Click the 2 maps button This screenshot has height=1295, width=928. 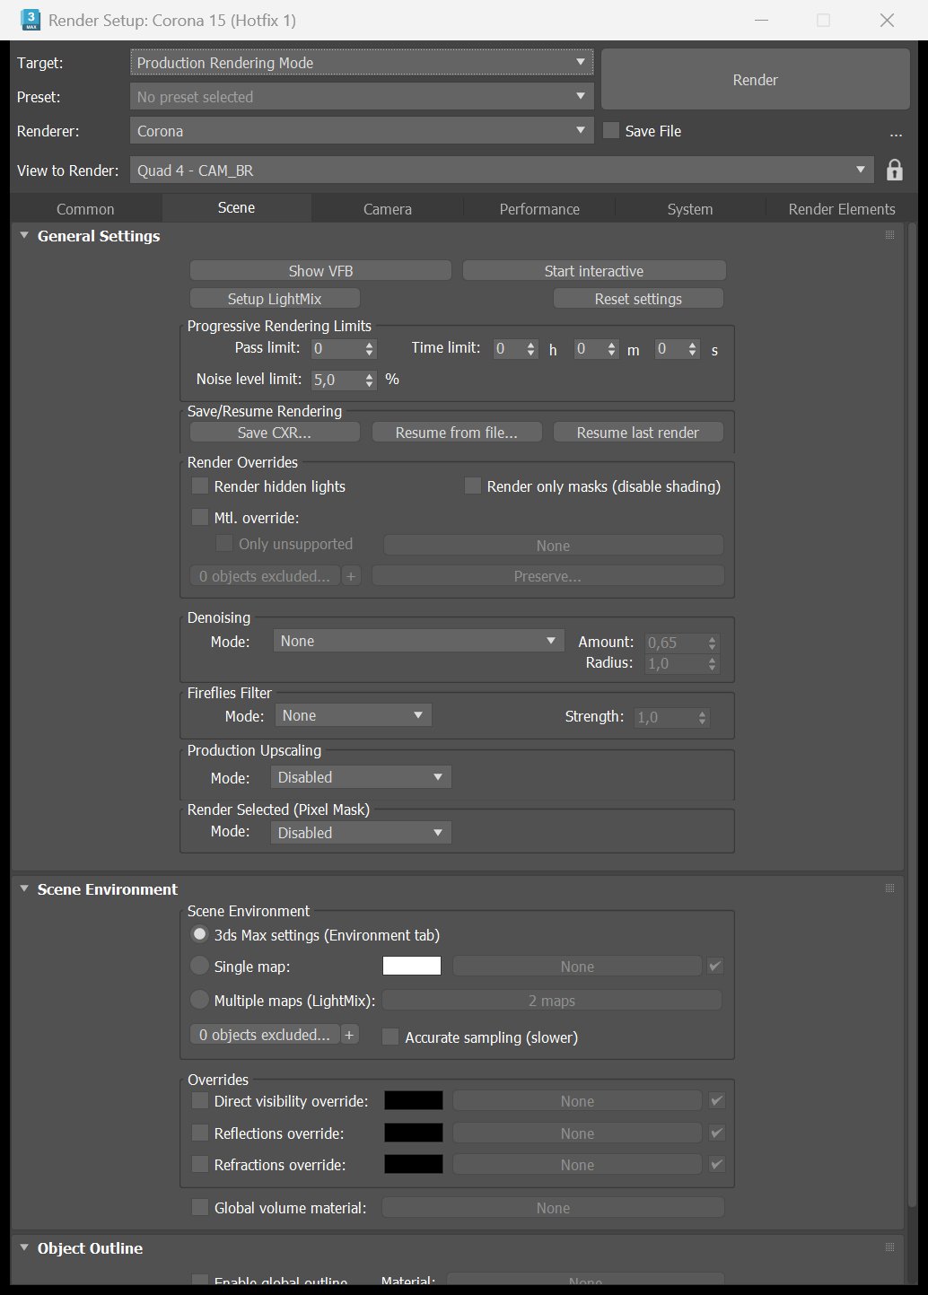point(552,1001)
